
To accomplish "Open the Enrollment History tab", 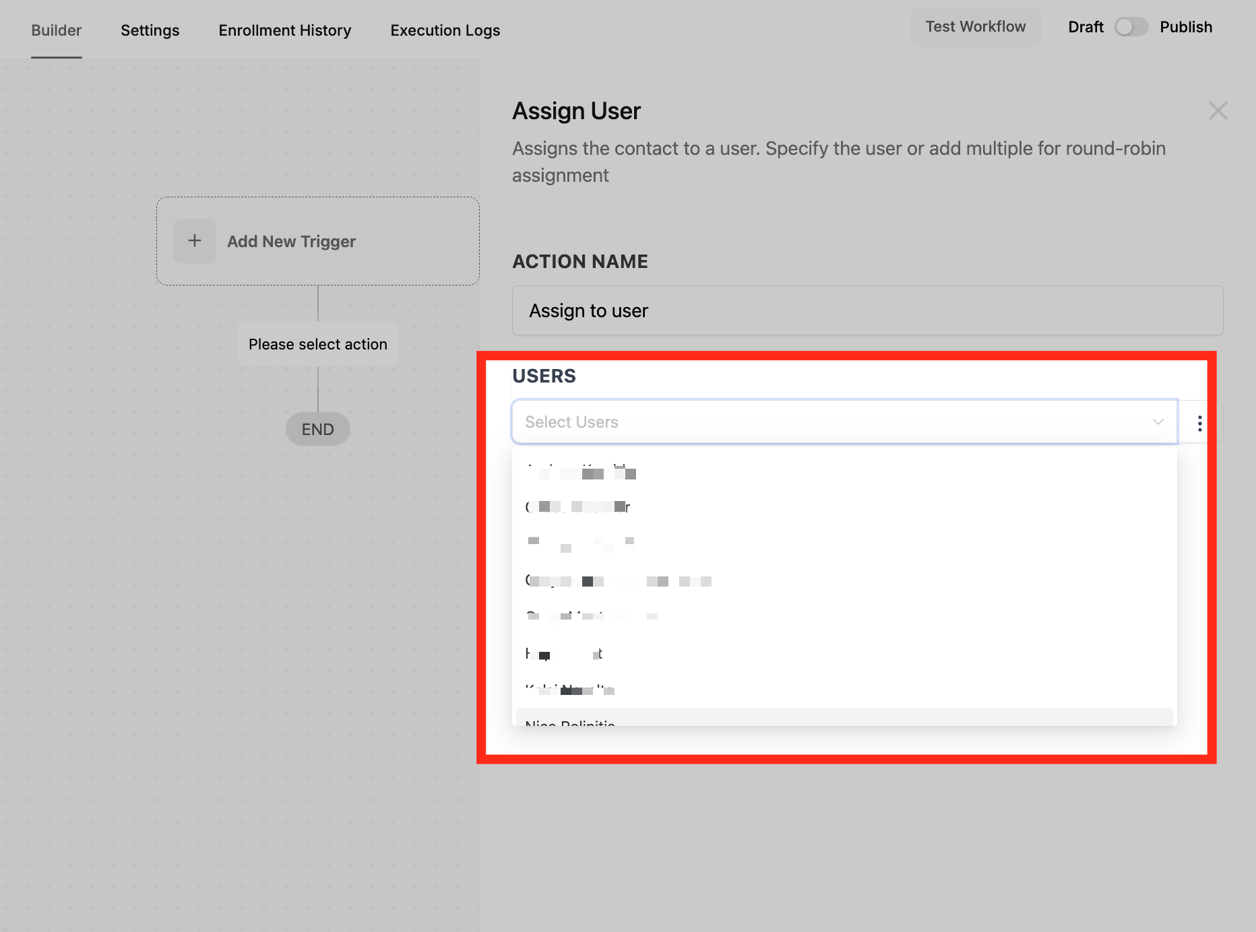I will pyautogui.click(x=285, y=30).
